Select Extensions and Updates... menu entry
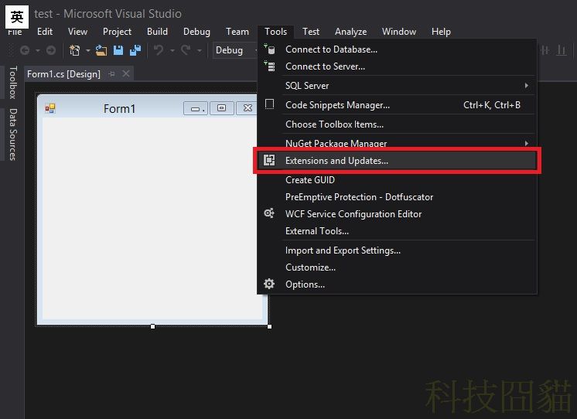Viewport: 577px width, 419px height. [397, 160]
